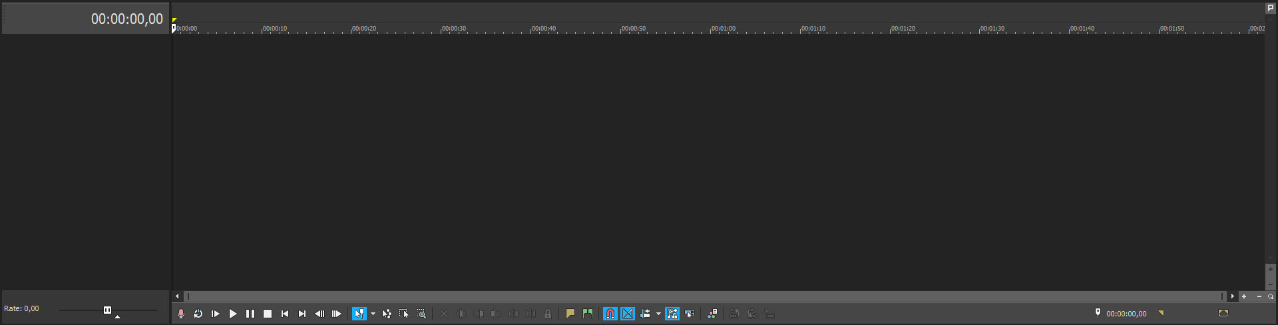Viewport: 1278px width, 325px height.
Task: Click the 00:00:30 ruler mark
Action: point(454,29)
